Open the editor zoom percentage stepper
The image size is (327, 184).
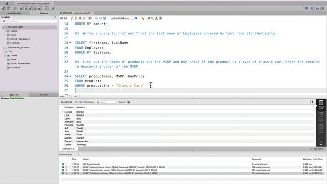coord(69,96)
